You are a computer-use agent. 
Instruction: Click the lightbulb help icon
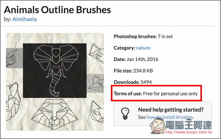pos(125,114)
